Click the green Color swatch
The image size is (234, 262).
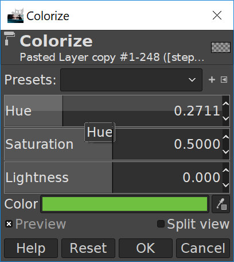pos(124,204)
